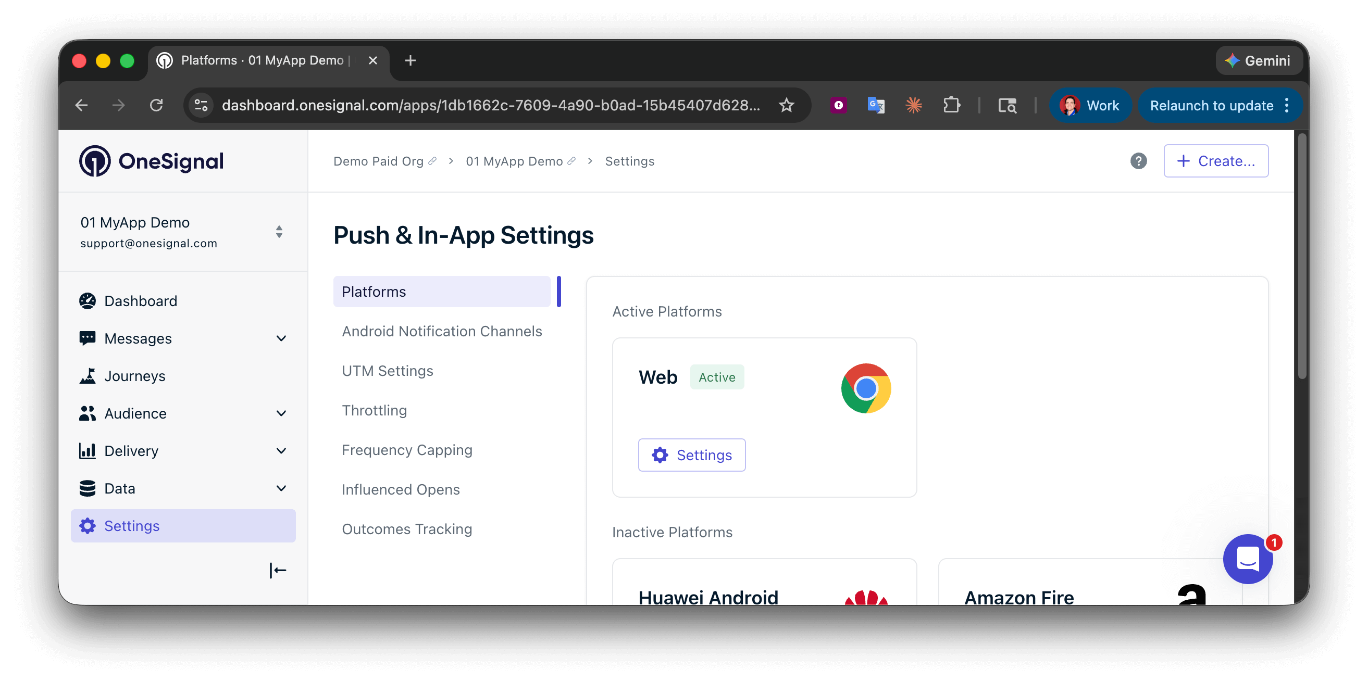Screen dimensions: 1368x682
Task: Expand the Messages section
Action: tap(281, 338)
